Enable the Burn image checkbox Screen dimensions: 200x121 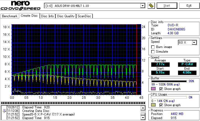(x=153, y=47)
